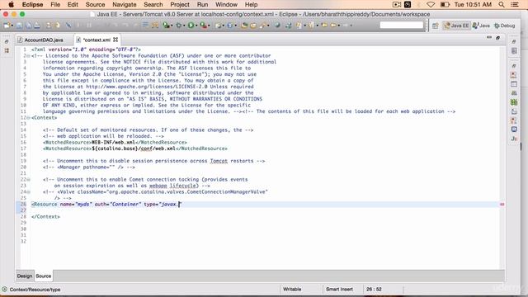The width and height of the screenshot is (528, 297).
Task: Open the File menu
Action: point(55,5)
